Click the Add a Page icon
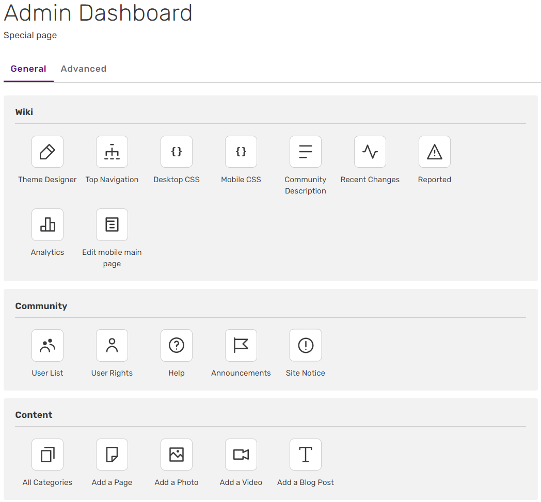 pos(112,455)
